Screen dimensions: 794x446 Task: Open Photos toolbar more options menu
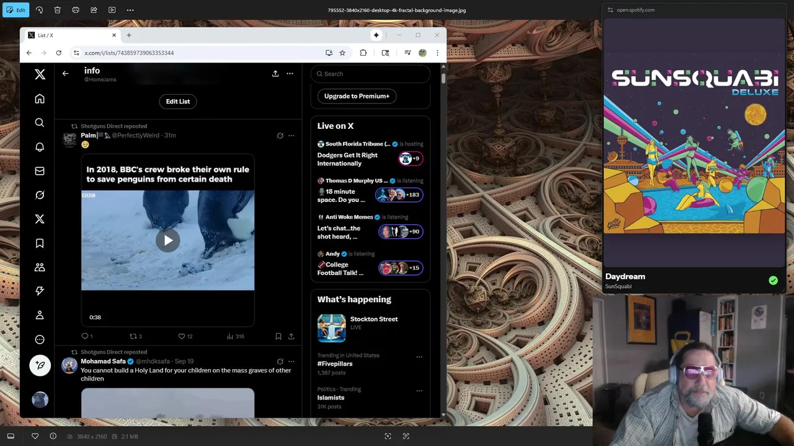pyautogui.click(x=130, y=10)
